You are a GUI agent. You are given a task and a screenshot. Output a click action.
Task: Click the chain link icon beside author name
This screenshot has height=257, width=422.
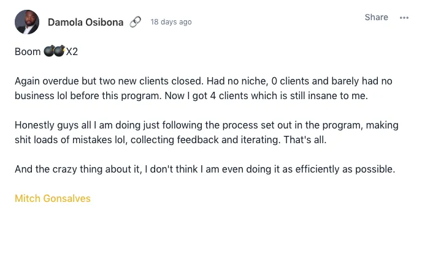pos(135,22)
